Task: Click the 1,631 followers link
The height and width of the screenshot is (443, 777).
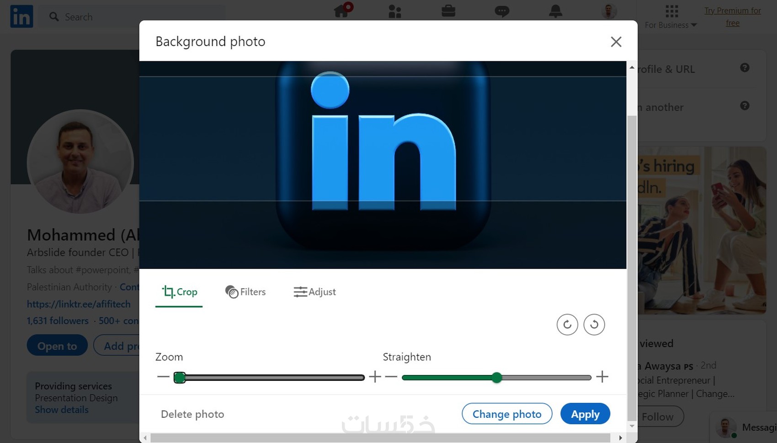Action: click(x=58, y=321)
